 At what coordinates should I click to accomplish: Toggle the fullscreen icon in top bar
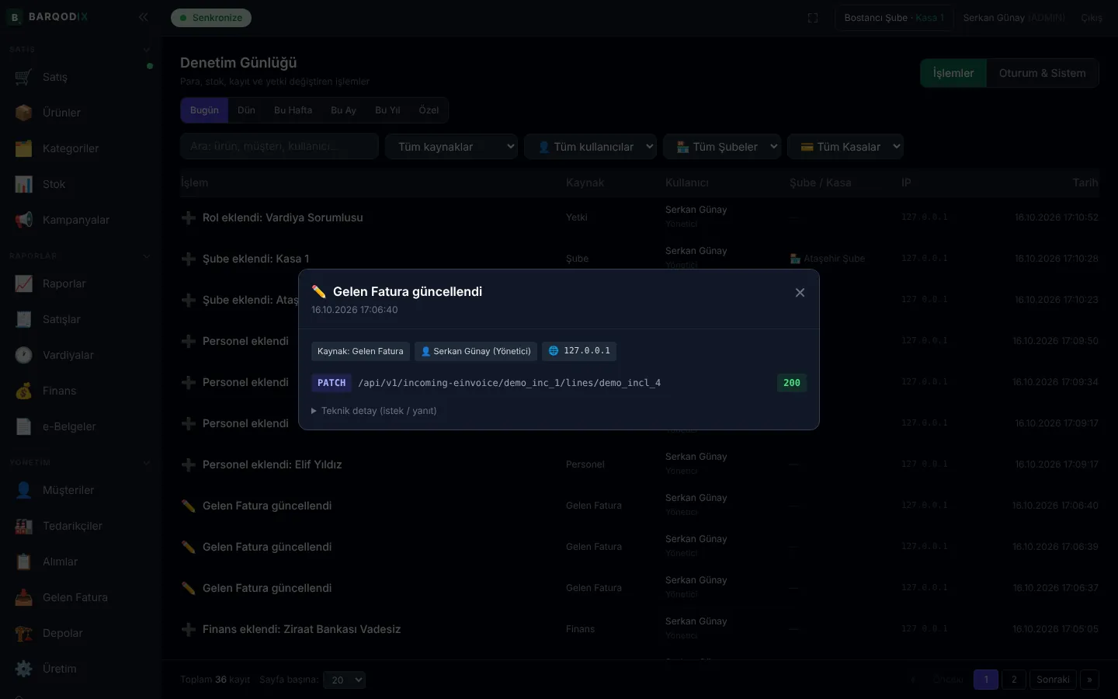(813, 18)
